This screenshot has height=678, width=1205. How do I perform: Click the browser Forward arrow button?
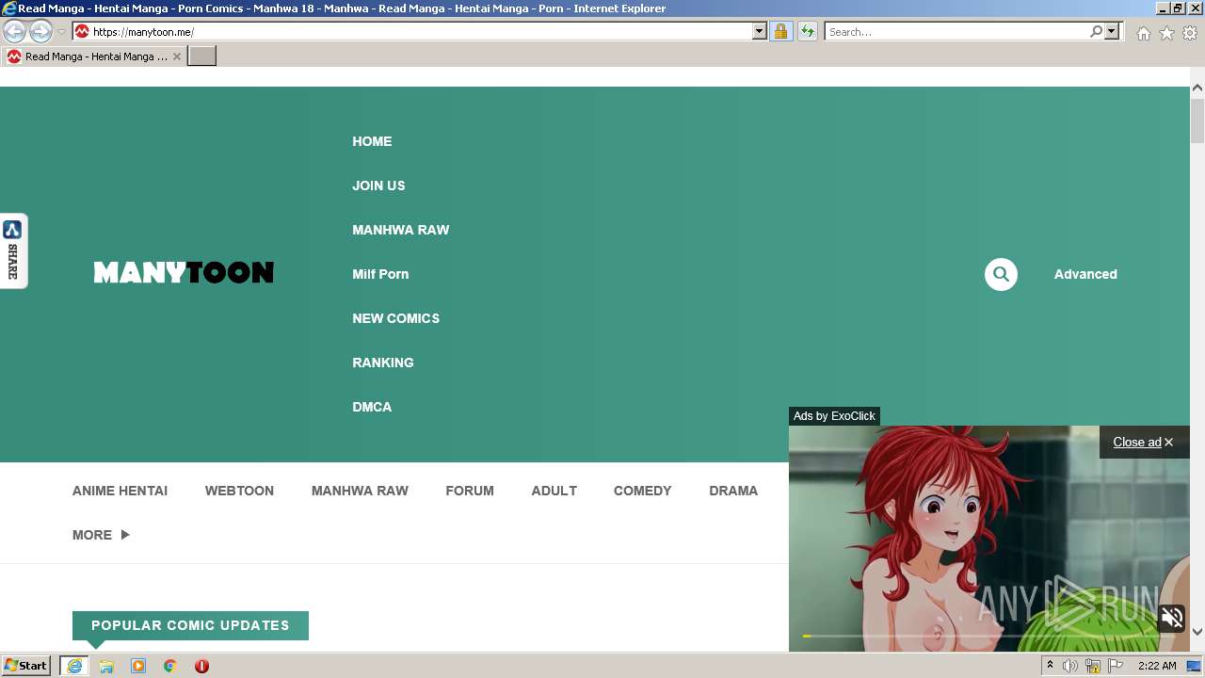40,31
